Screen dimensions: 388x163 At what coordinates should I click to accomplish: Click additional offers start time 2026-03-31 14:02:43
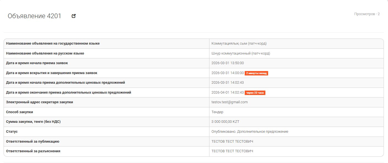click(x=227, y=83)
